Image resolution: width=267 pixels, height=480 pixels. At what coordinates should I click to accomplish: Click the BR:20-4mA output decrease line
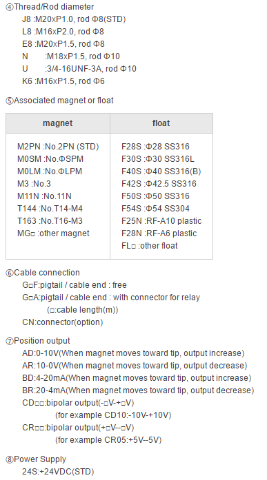138,390
